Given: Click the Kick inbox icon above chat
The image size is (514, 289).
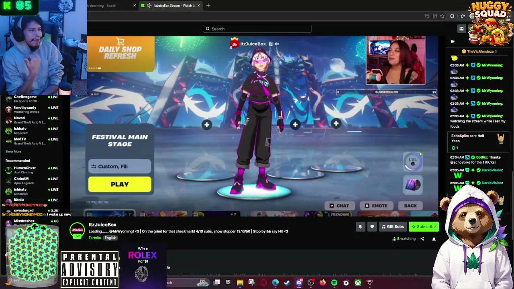Looking at the screenshot, I should coord(461,28).
